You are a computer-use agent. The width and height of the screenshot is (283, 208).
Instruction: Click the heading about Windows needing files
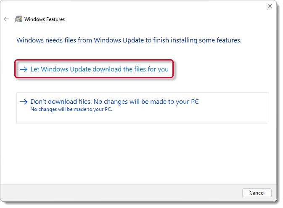[x=129, y=40]
